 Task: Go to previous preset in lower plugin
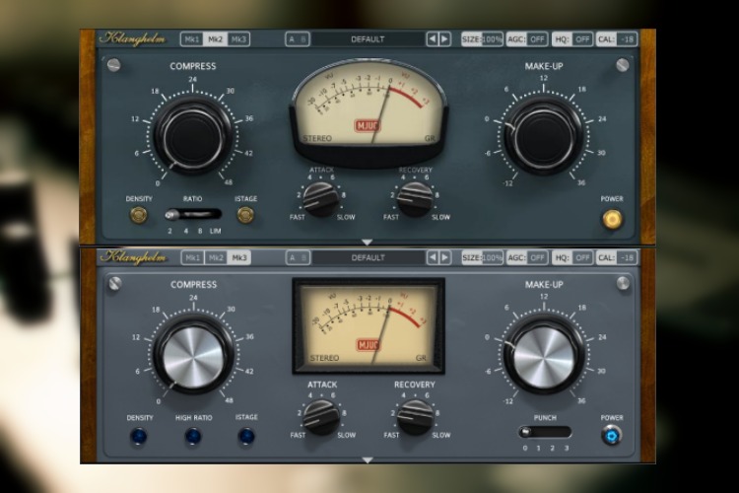[433, 257]
